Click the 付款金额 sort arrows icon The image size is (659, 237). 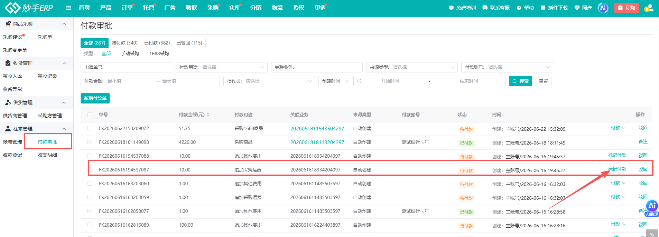[x=208, y=115]
